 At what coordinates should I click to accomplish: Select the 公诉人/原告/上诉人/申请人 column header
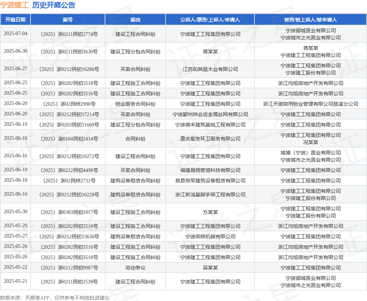210,20
